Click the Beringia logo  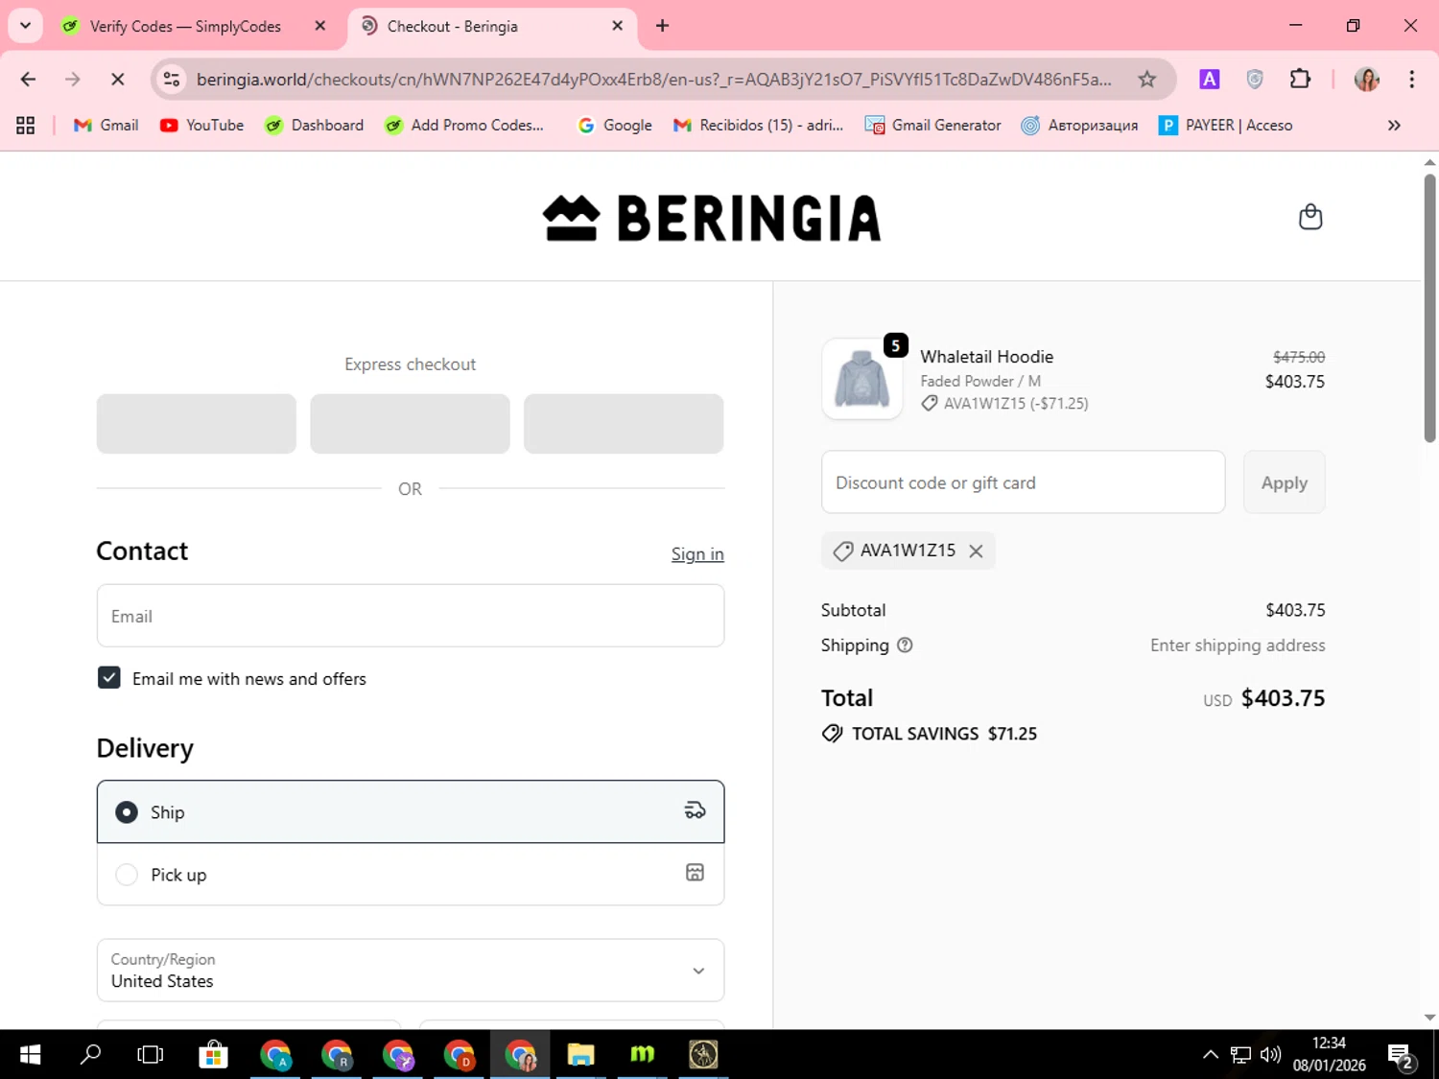[712, 218]
